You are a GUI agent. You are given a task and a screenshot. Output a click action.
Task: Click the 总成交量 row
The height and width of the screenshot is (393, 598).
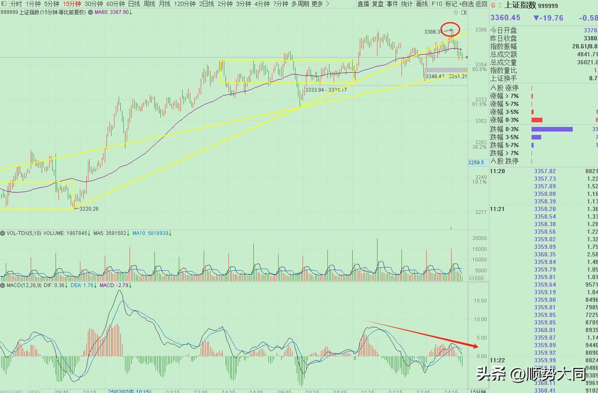tap(544, 62)
